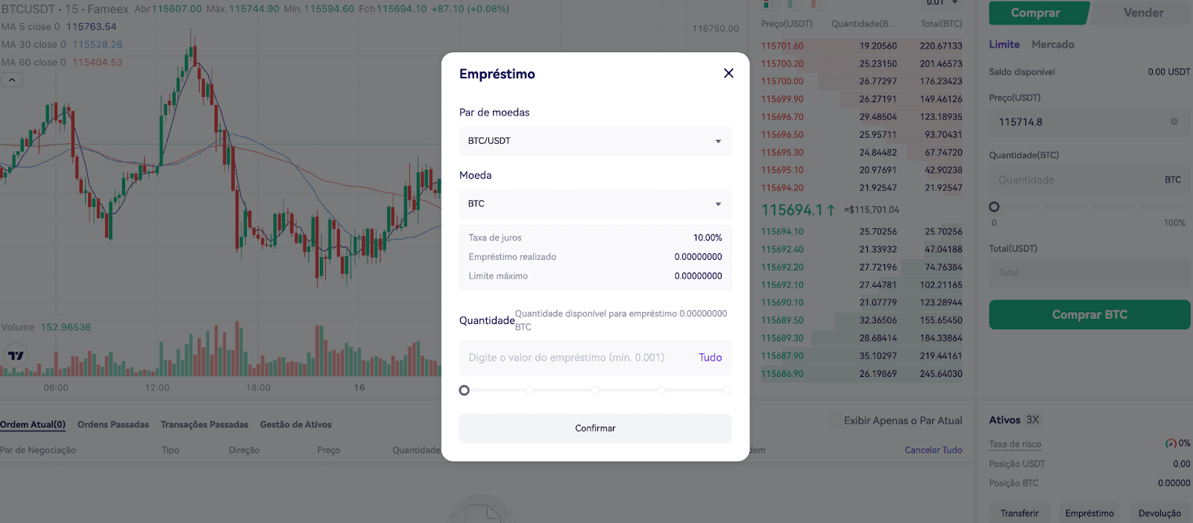Click the last price up-arrow indicator
This screenshot has width=1193, height=523.
tap(831, 210)
